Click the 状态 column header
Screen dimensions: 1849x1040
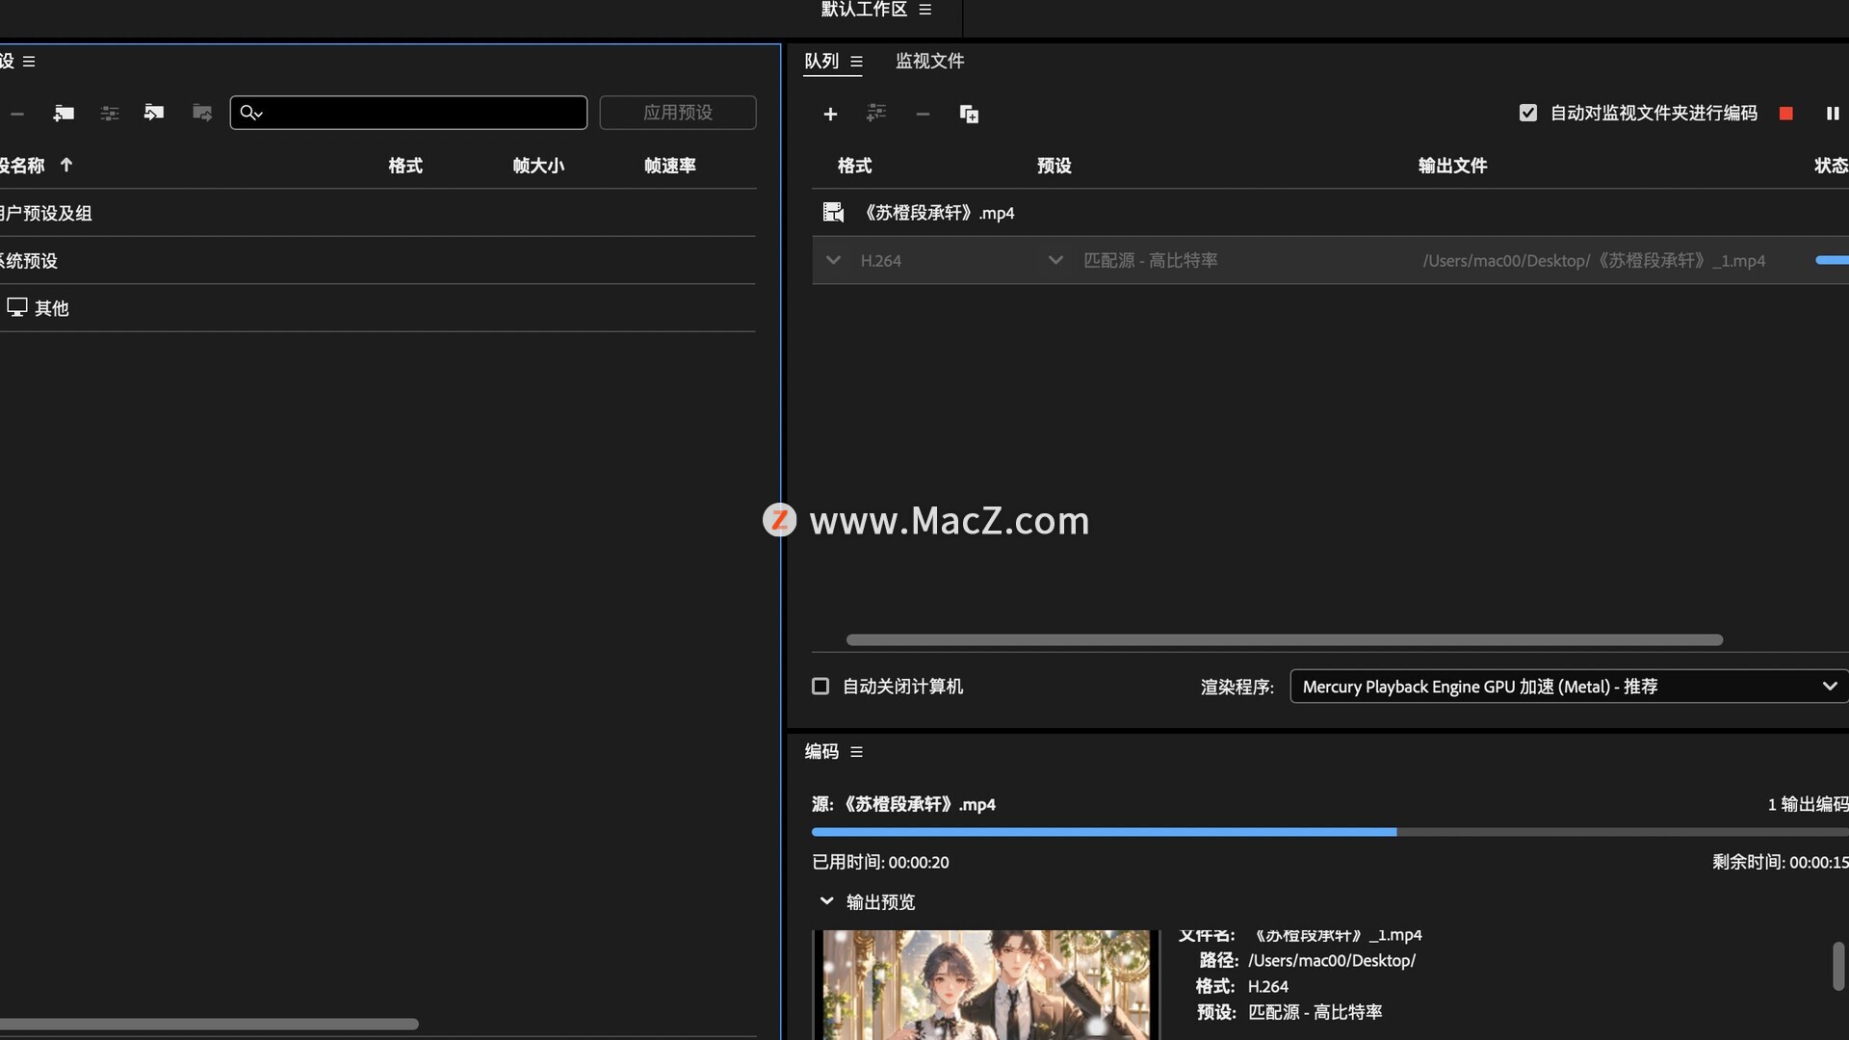click(x=1831, y=166)
